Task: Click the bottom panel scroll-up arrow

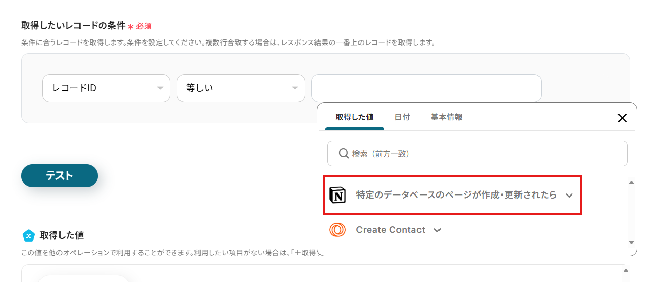Action: [x=626, y=271]
